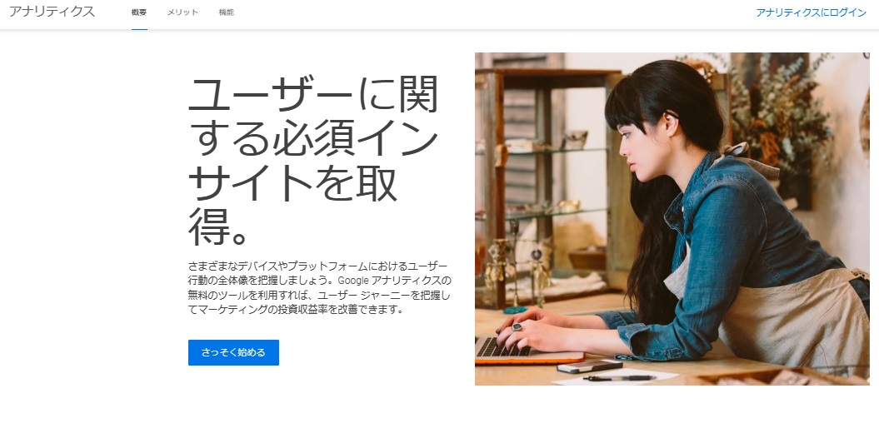
Task: Click the ユーザーに関する必須インサイトを取得 headline
Action: (x=312, y=162)
